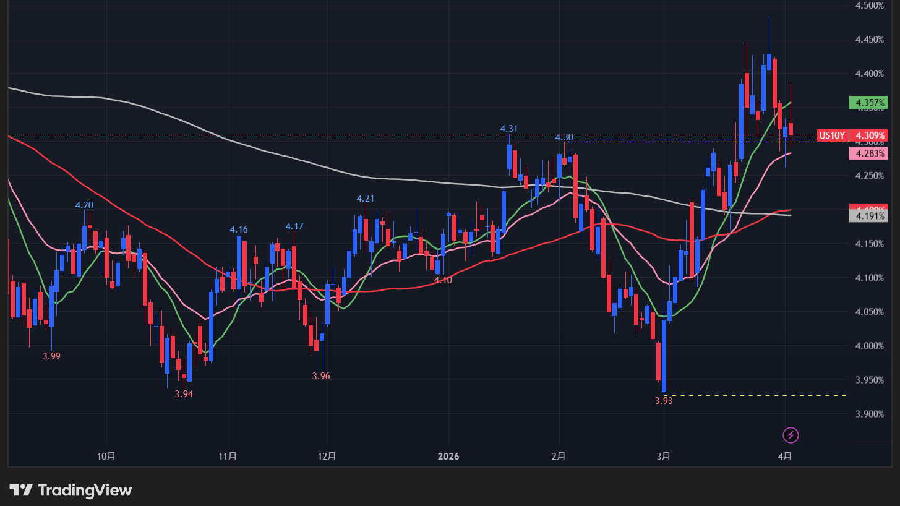Click the pink 4.283% moving average label
The height and width of the screenshot is (506, 900).
click(868, 153)
